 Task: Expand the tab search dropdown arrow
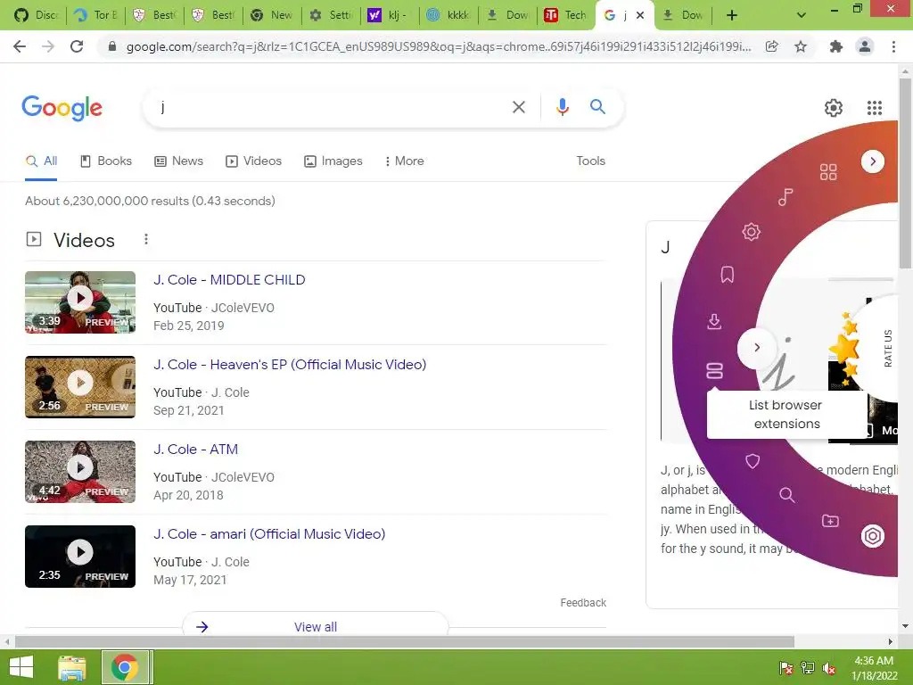click(x=802, y=15)
